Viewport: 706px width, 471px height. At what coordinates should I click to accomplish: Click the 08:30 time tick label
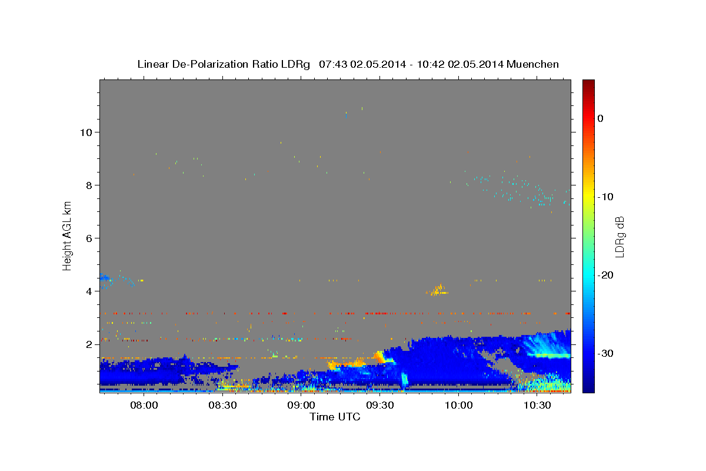222,405
